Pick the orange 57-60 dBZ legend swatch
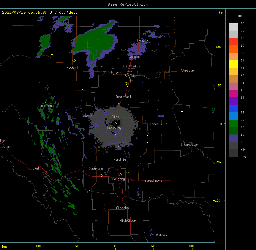This screenshot has width=256, height=250. coord(233,49)
